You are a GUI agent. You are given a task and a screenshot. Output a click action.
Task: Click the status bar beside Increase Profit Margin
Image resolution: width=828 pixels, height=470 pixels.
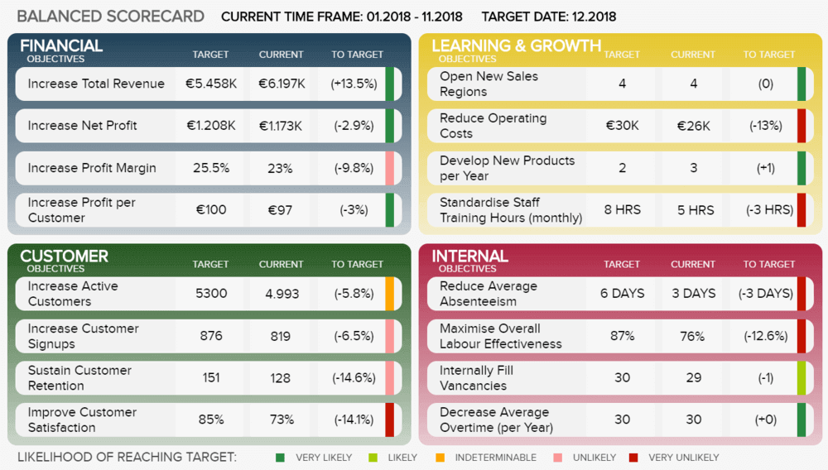tap(390, 168)
